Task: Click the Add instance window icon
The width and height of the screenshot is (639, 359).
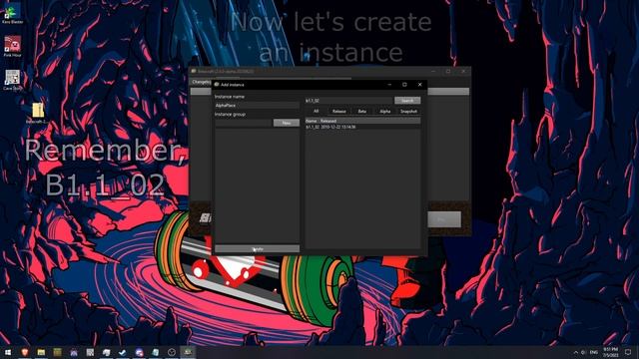Action: click(x=217, y=84)
